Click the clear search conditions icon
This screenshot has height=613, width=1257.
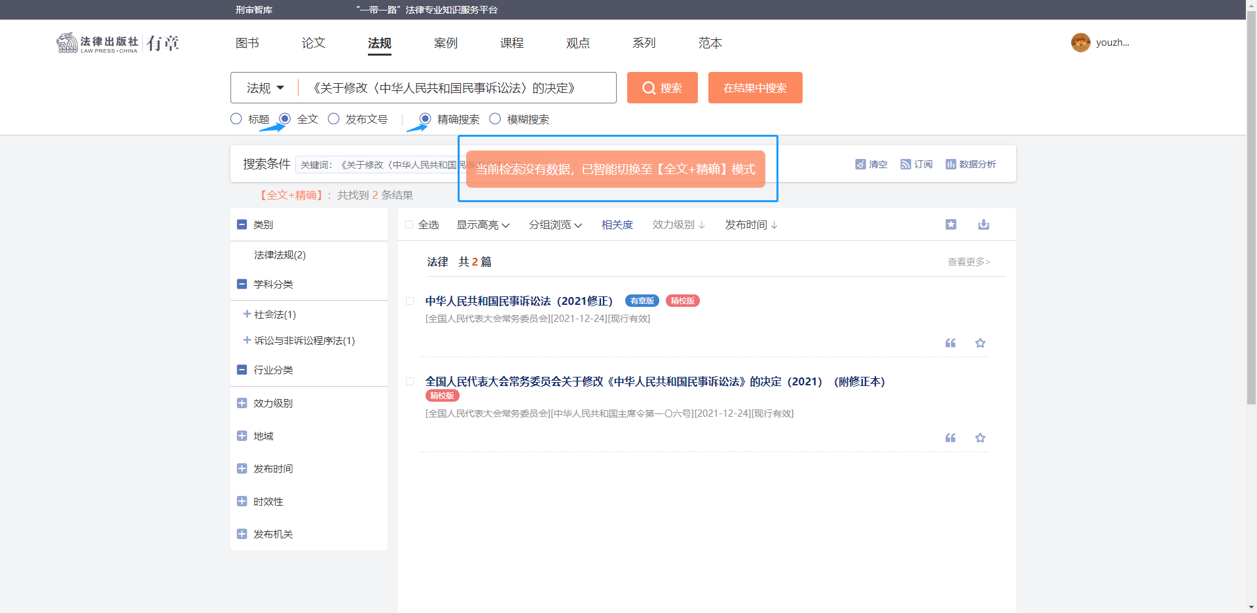[x=860, y=164]
